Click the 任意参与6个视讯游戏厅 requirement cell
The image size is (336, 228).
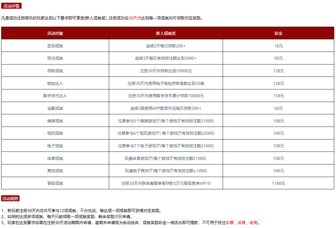tap(166, 133)
